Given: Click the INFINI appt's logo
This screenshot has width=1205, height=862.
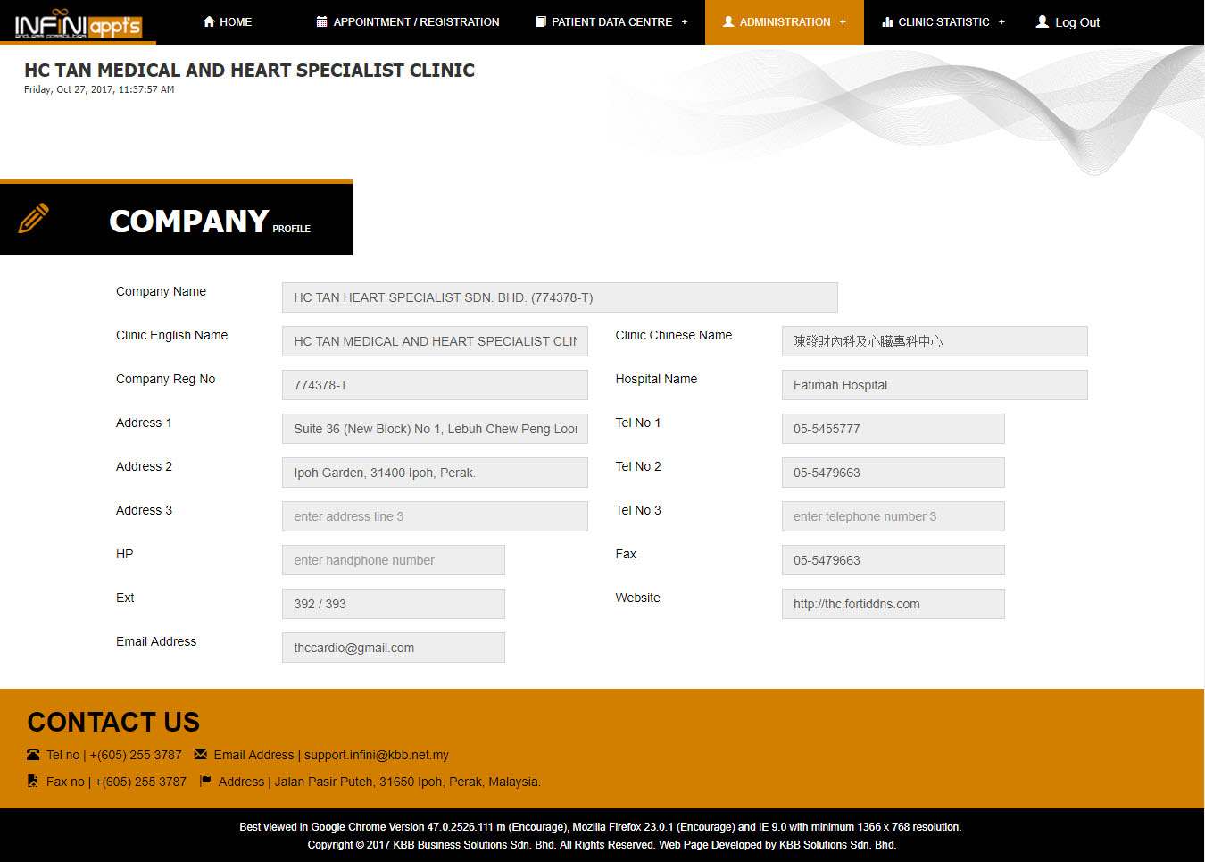Looking at the screenshot, I should click(x=78, y=24).
